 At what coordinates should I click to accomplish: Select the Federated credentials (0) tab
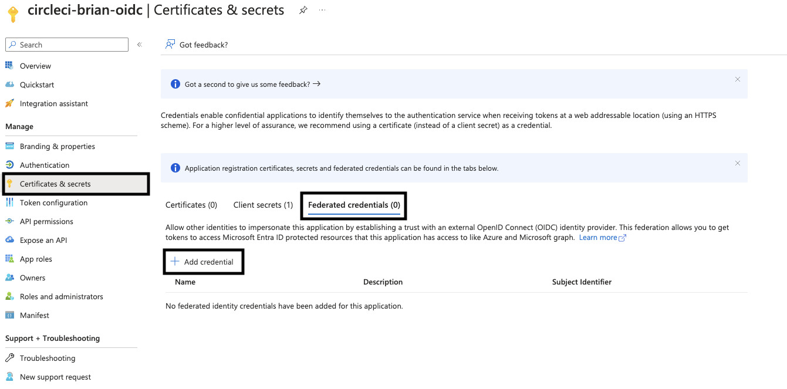pos(354,205)
